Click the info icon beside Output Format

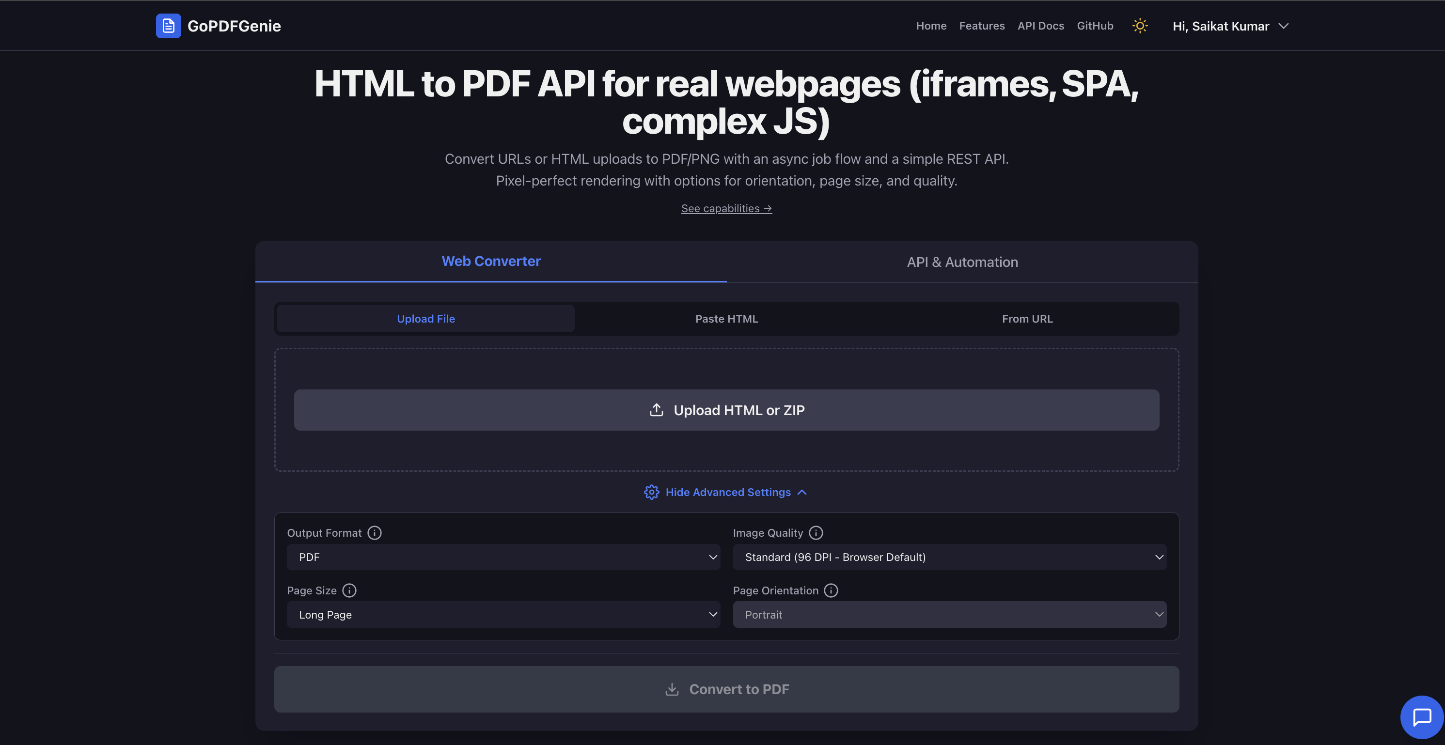374,532
